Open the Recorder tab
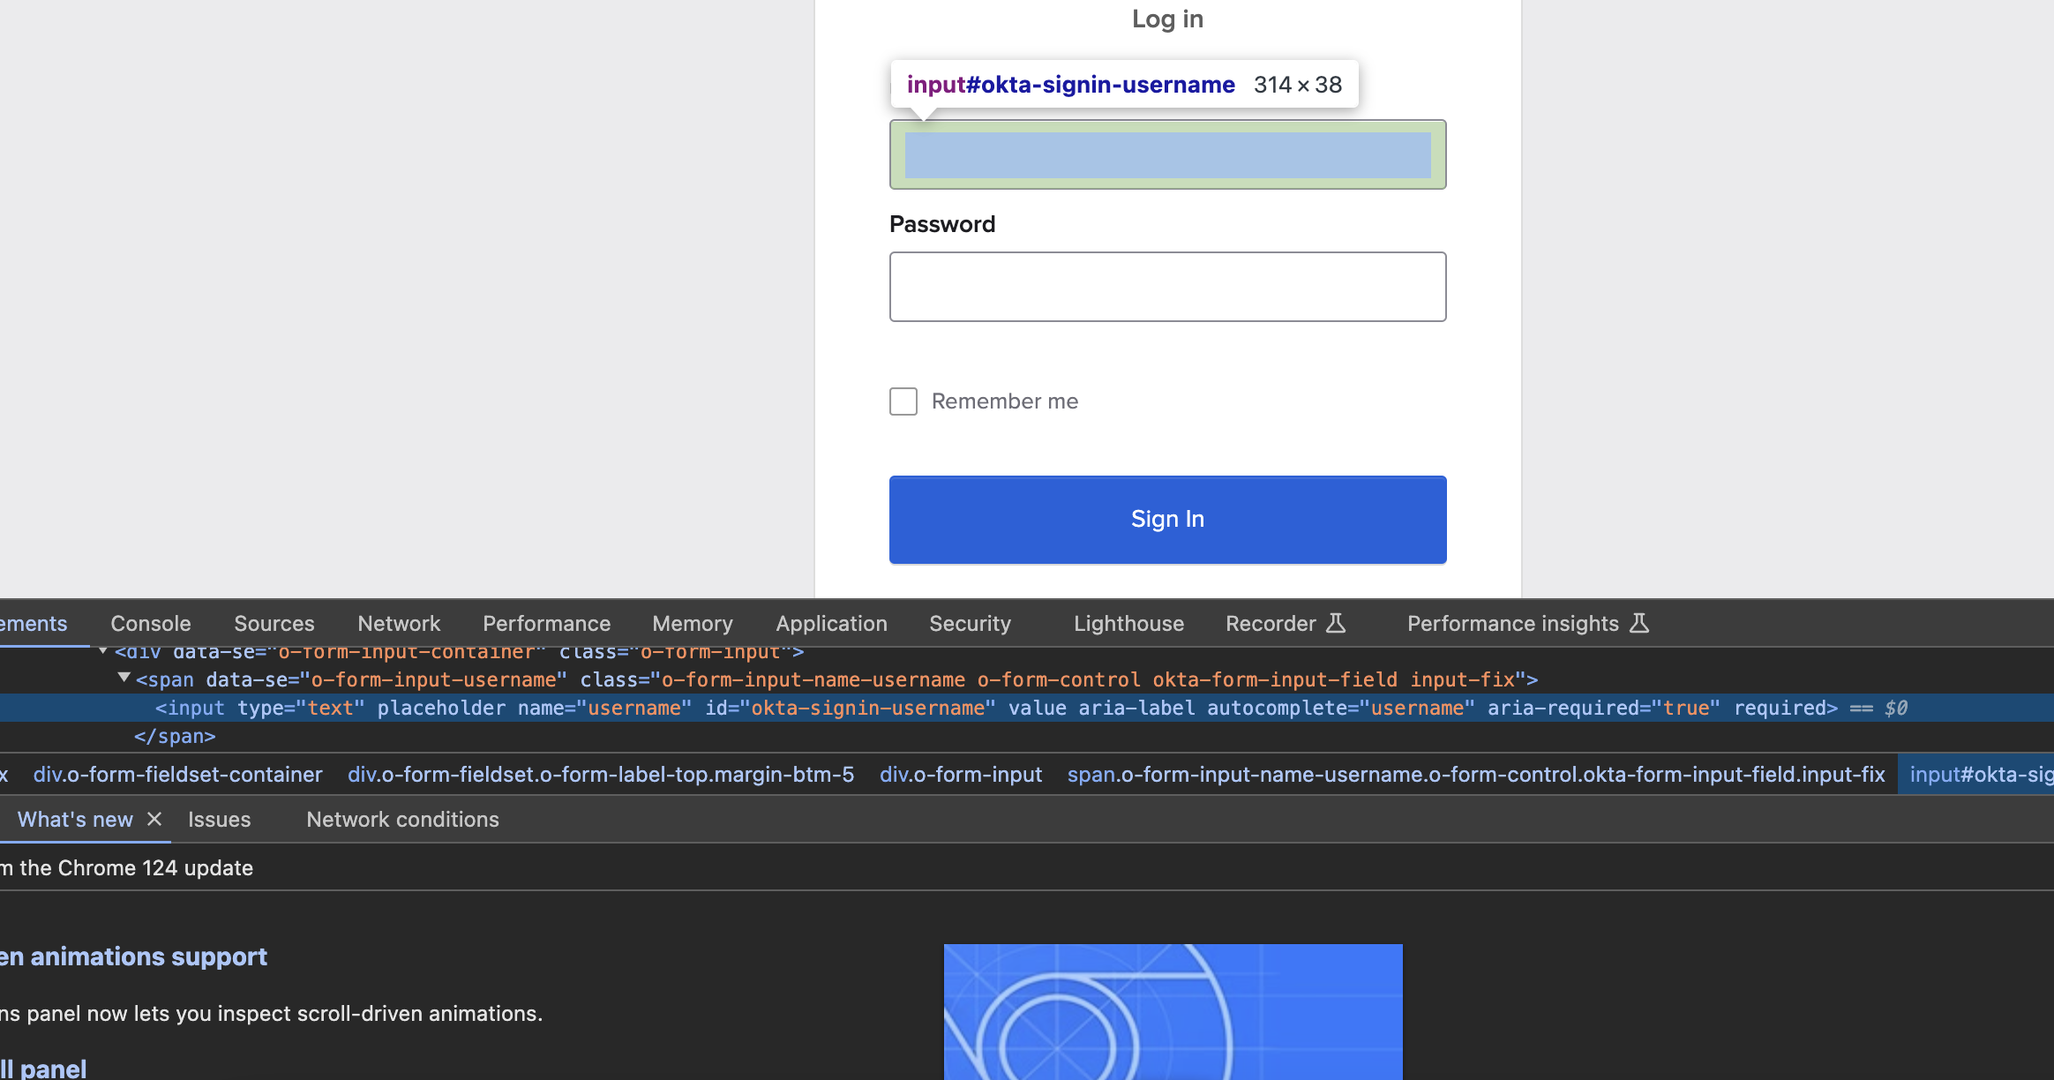Image resolution: width=2054 pixels, height=1080 pixels. 1286,624
